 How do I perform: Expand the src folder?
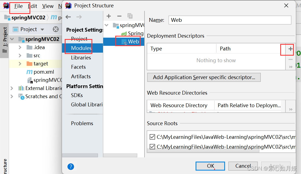(x=20, y=56)
